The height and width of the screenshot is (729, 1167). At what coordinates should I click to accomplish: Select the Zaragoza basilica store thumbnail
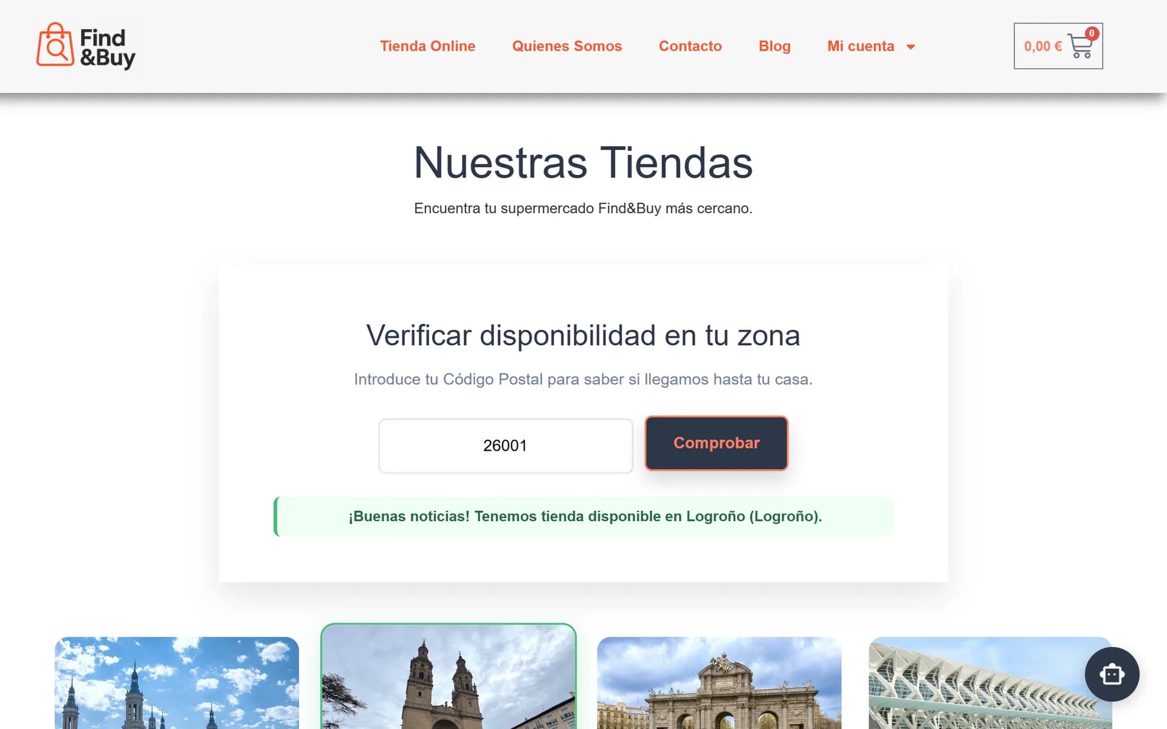coord(177,683)
